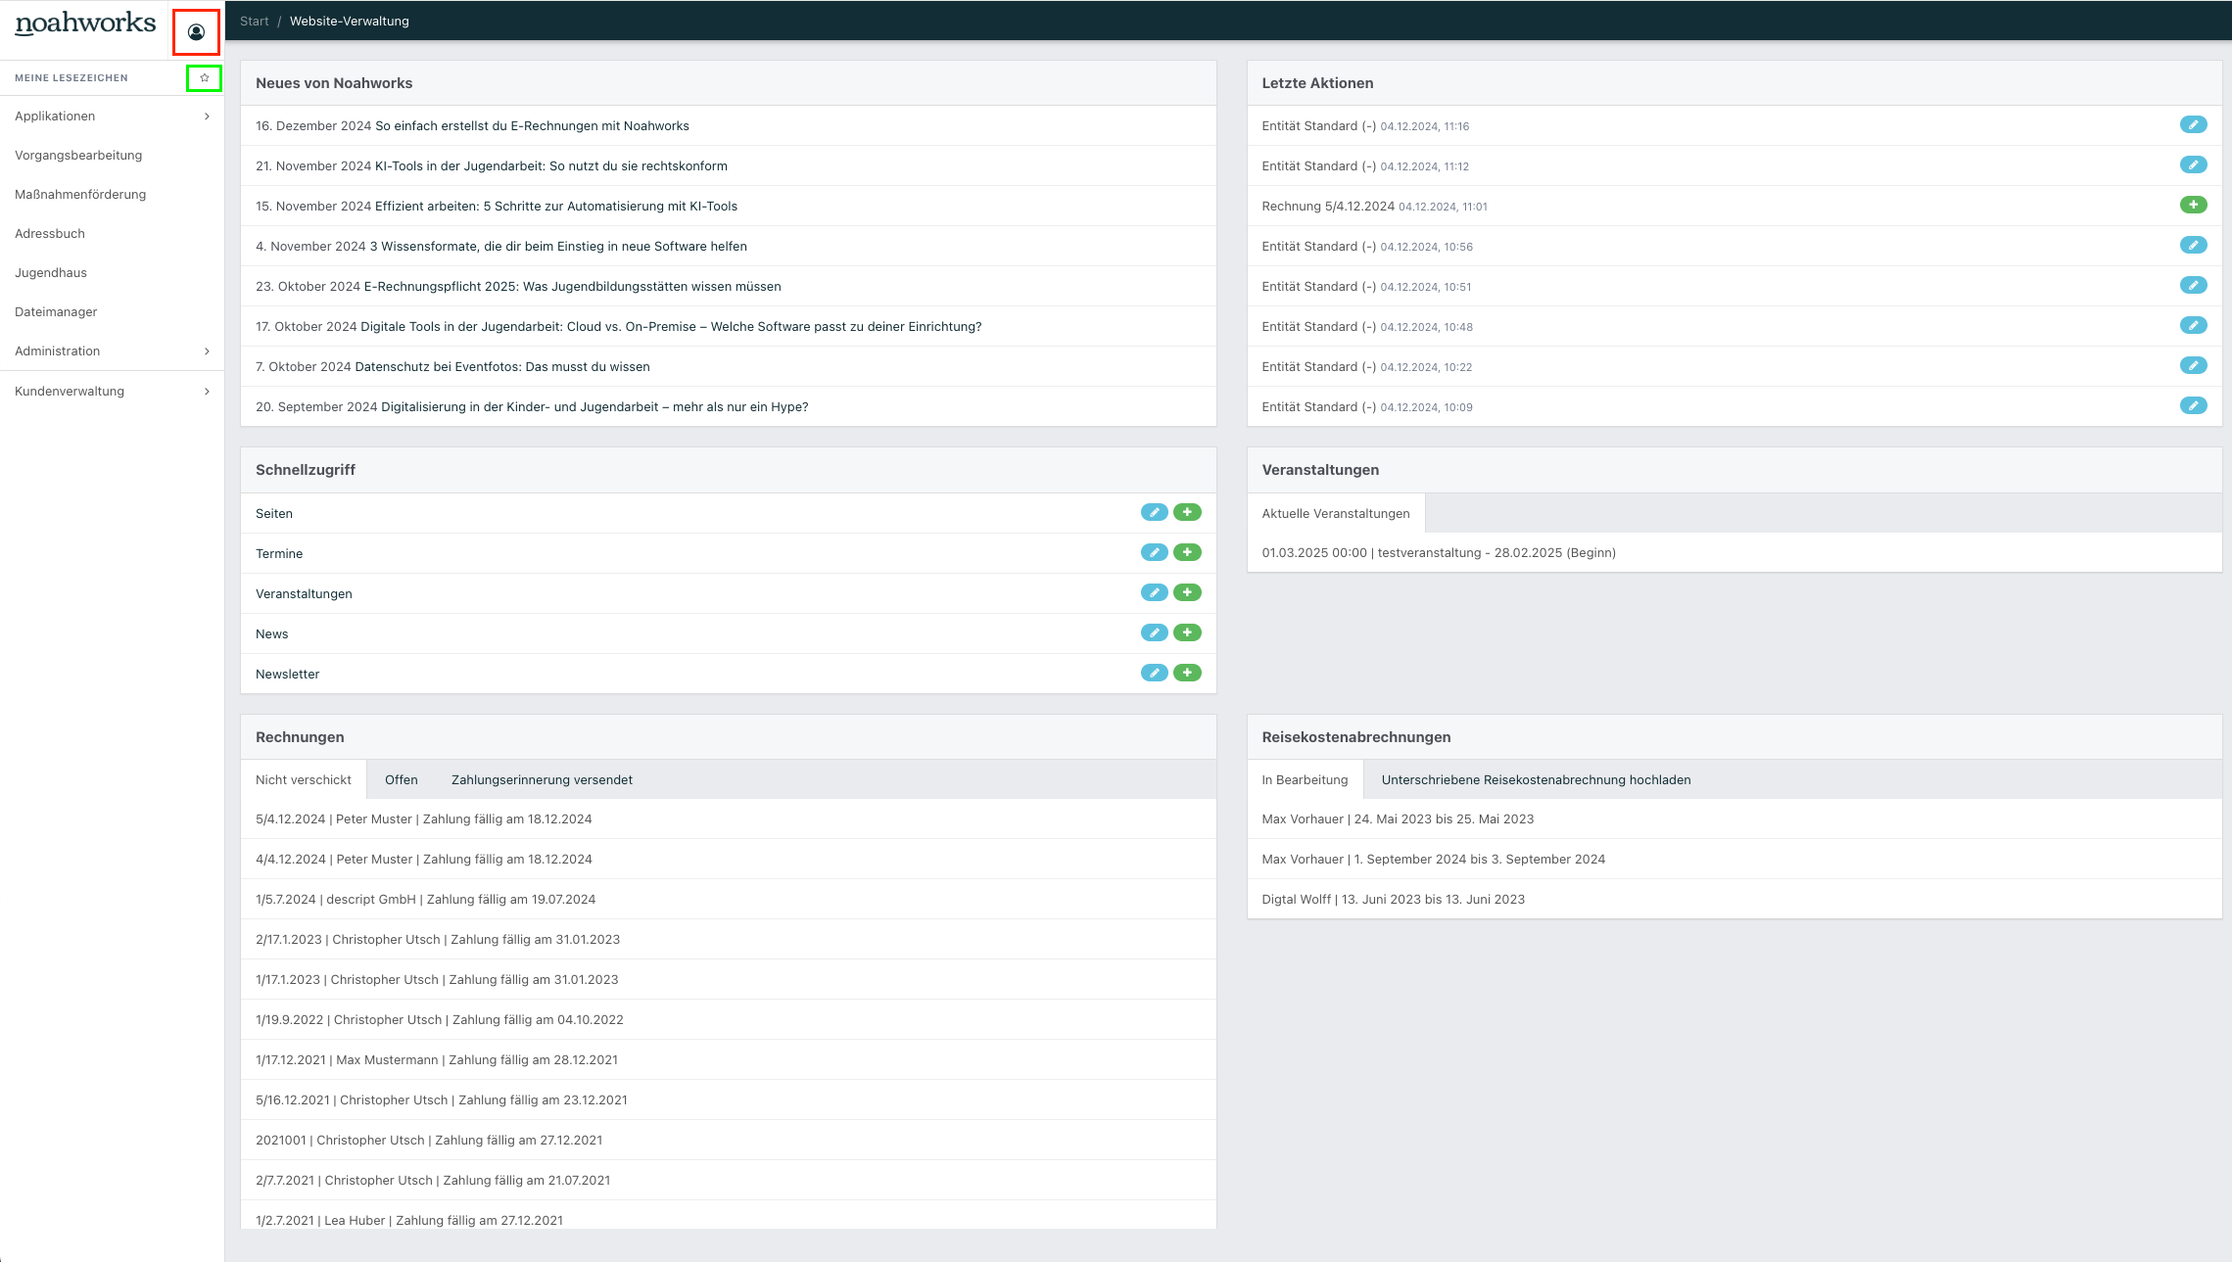Switch to the Offen invoices tab
The image size is (2232, 1262).
[402, 780]
